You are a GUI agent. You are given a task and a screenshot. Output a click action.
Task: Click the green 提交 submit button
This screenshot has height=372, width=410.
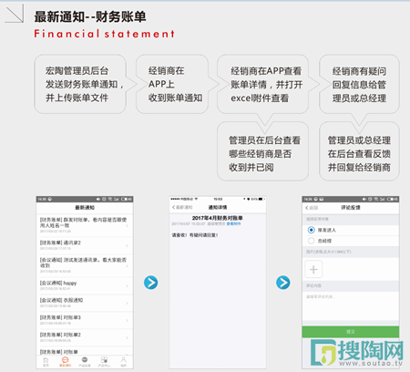click(x=351, y=332)
